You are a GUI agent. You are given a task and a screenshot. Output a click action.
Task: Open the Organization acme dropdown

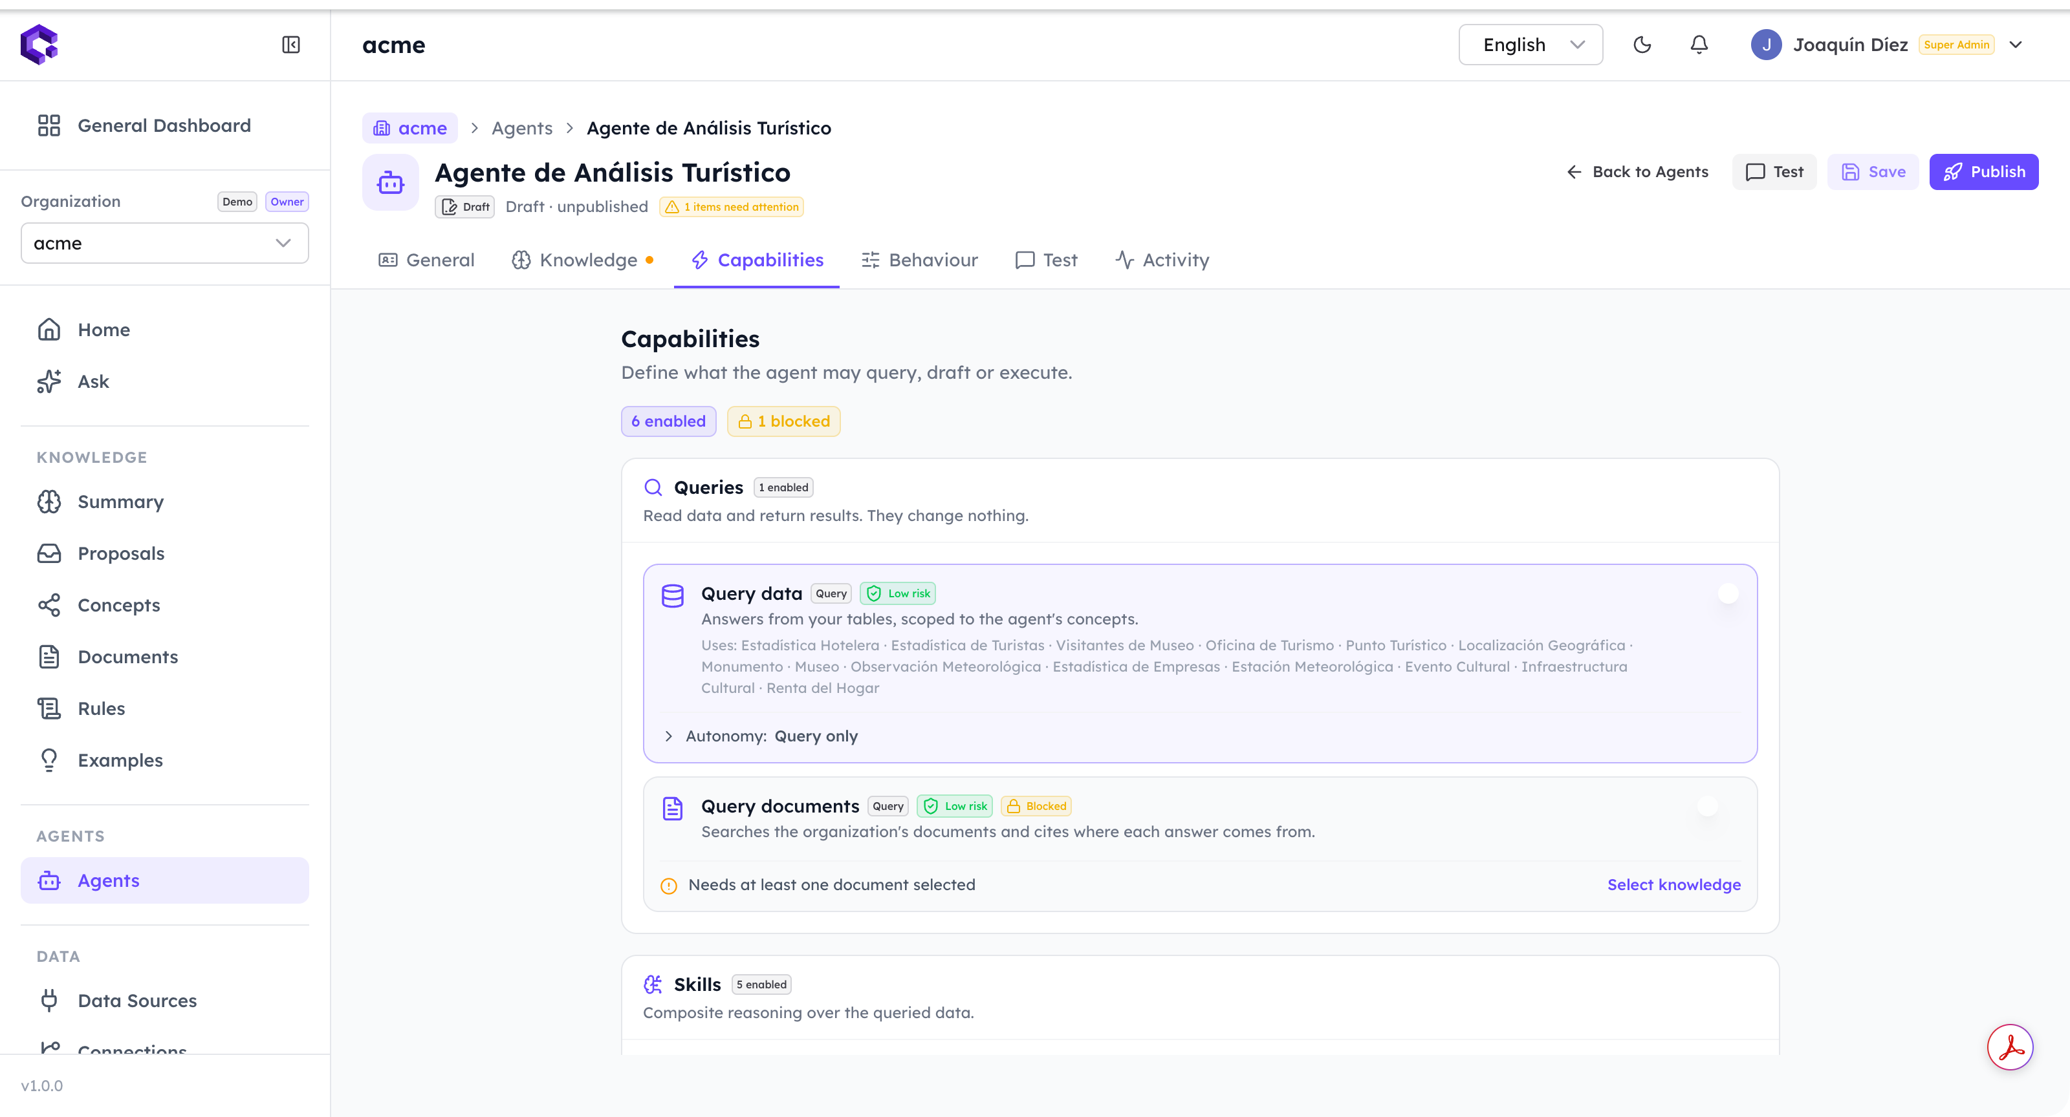165,243
